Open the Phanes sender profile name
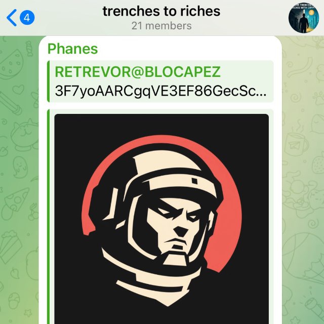This screenshot has height=324, width=324. tap(72, 49)
